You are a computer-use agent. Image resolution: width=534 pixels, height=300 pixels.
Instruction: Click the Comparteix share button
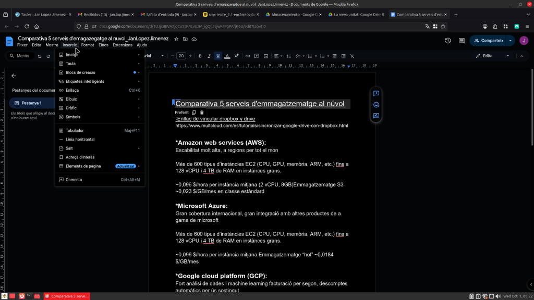pos(488,41)
